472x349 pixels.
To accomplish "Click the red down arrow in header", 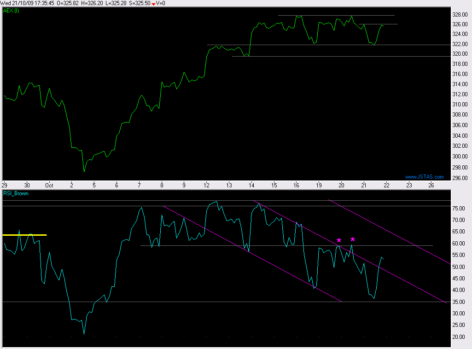I will tap(154, 4).
